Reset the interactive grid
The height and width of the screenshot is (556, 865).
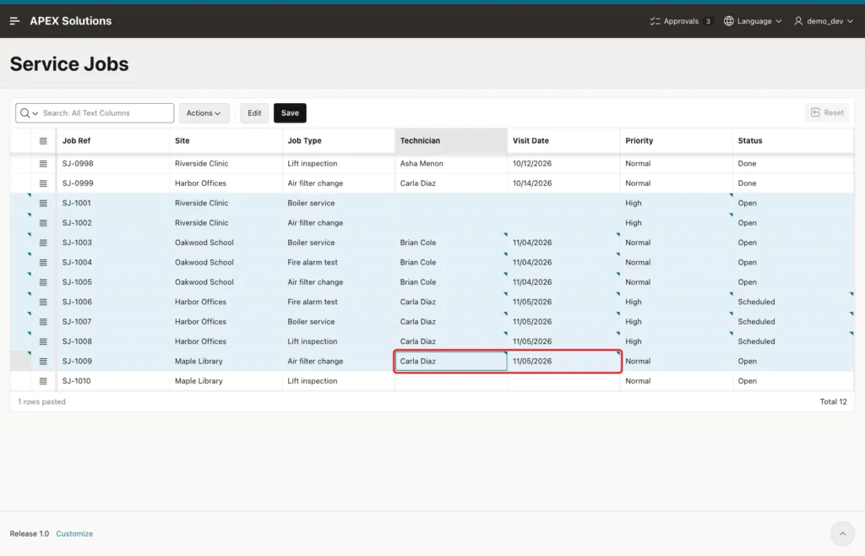[827, 112]
